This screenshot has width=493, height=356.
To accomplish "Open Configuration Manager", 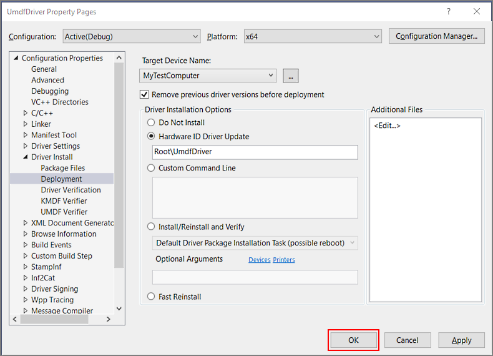I will click(436, 36).
